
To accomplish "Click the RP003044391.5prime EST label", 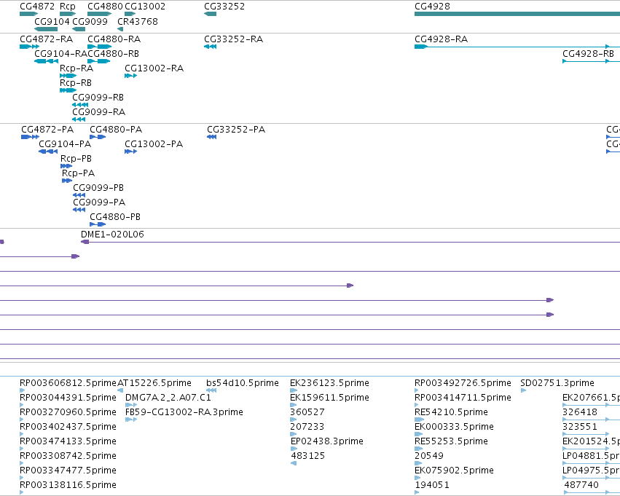I will click(x=68, y=398).
